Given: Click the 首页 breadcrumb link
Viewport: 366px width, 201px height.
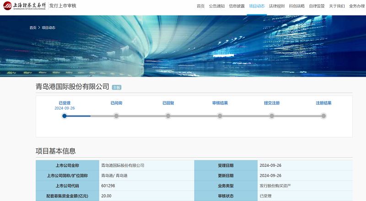Looking at the screenshot, I should [33, 27].
